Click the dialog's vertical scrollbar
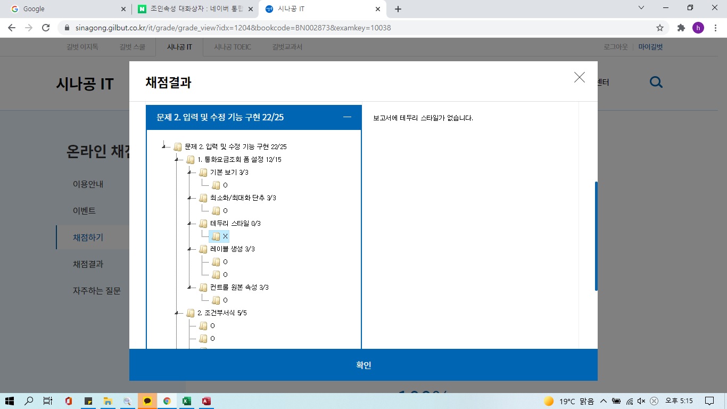This screenshot has width=727, height=409. click(x=596, y=236)
